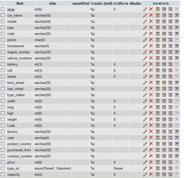Add unique constraint to capacity field
Screen dimensions: 184x178
tap(170, 174)
